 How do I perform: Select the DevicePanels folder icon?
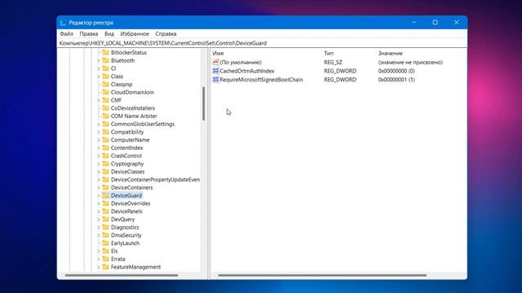(x=106, y=212)
